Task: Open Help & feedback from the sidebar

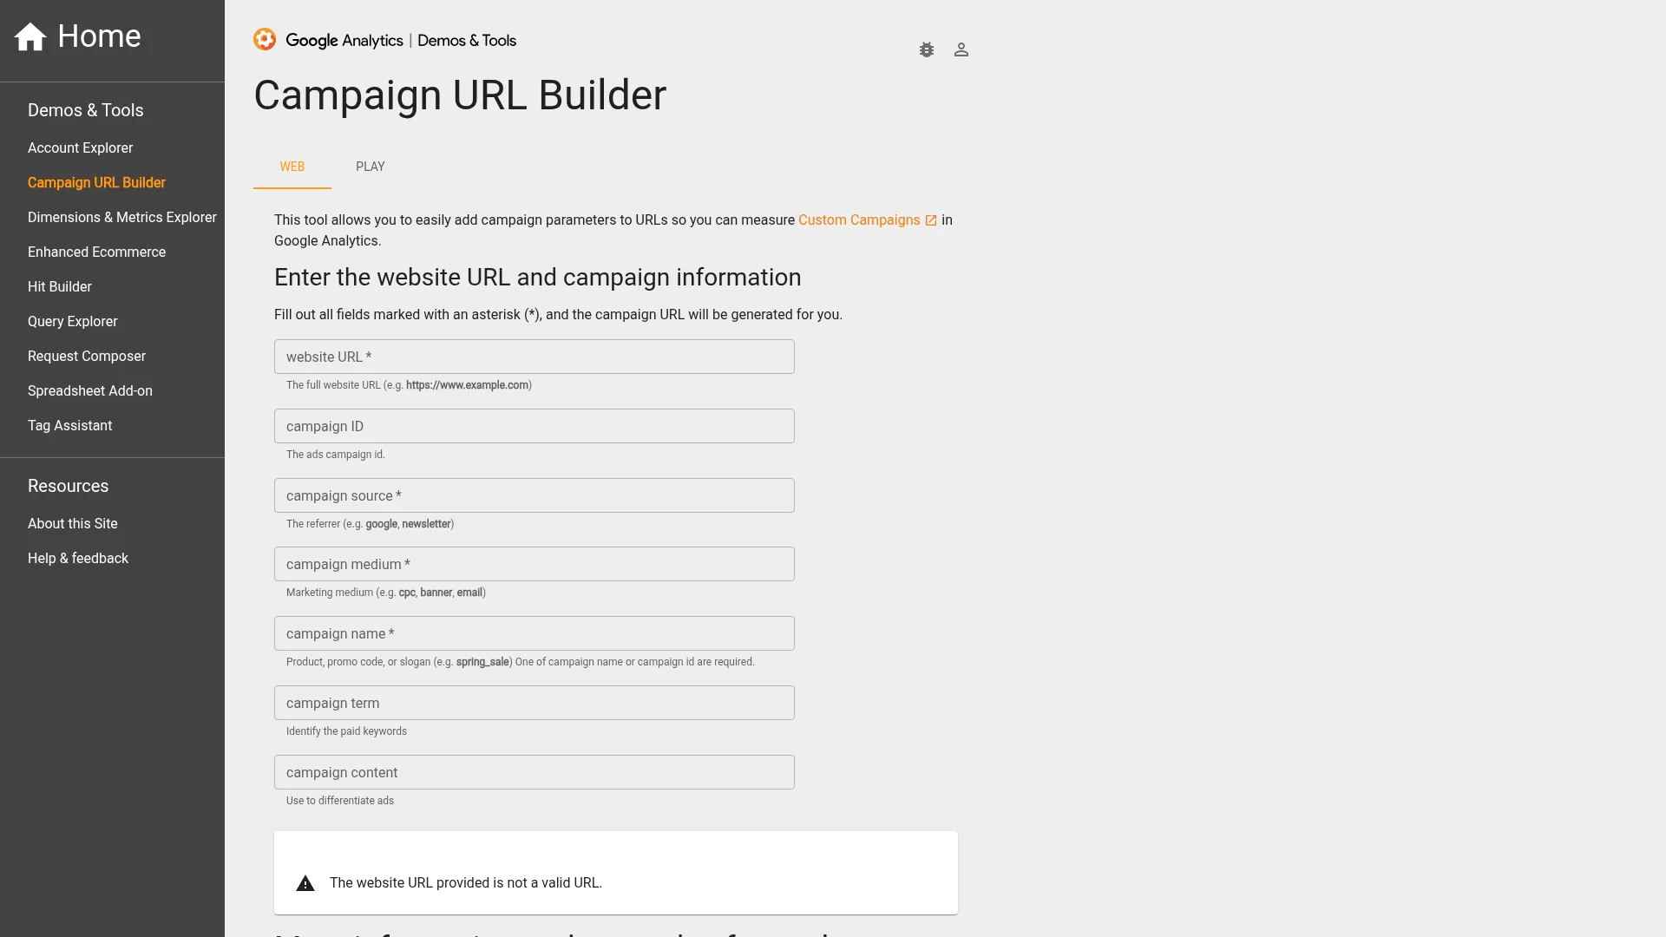Action: coord(78,558)
